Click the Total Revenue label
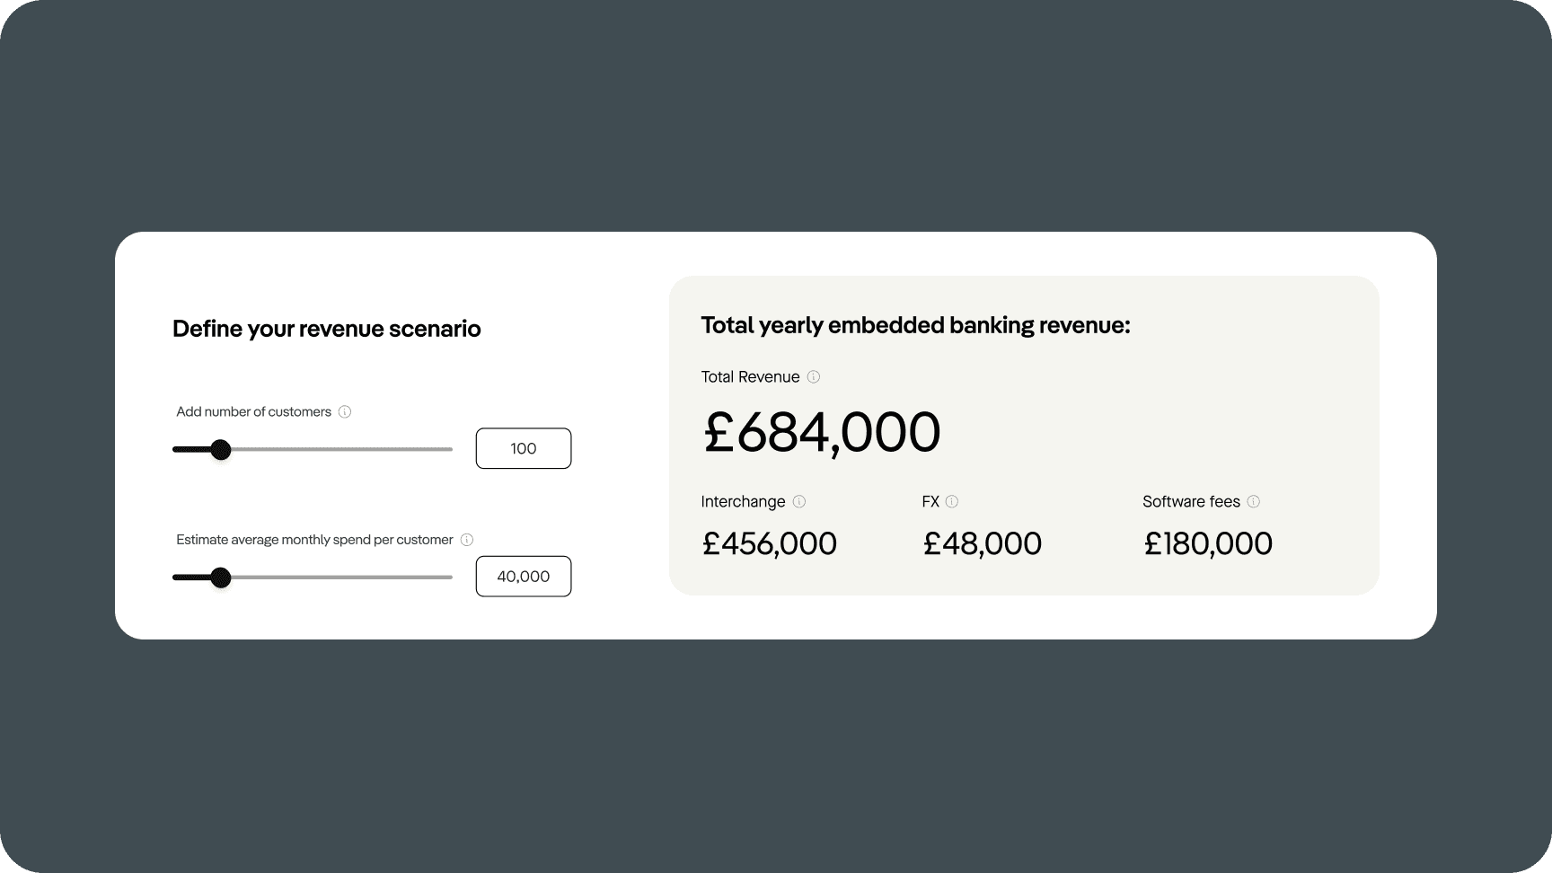This screenshot has width=1552, height=873. pos(750,377)
